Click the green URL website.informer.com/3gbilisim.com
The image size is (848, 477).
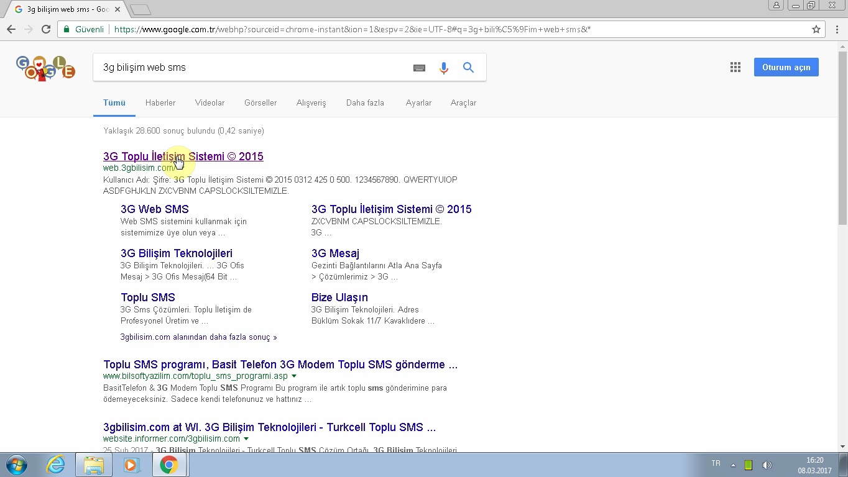[172, 439]
